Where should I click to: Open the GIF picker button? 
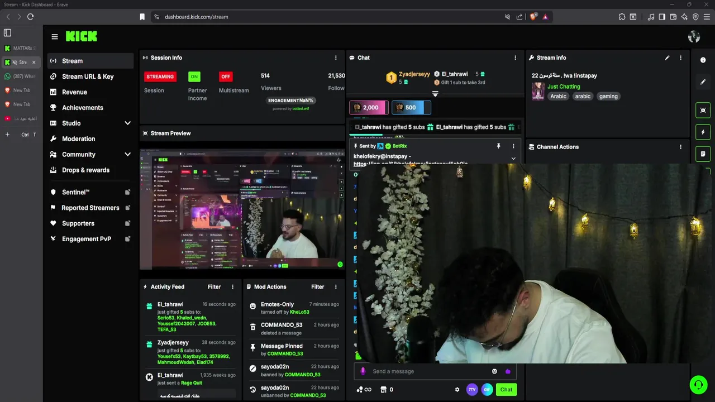point(487,389)
